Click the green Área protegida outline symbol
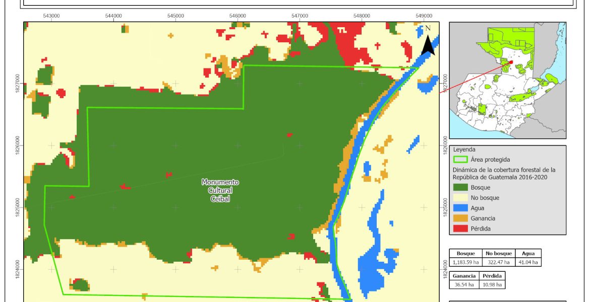This screenshot has height=302, width=590. tap(460, 160)
